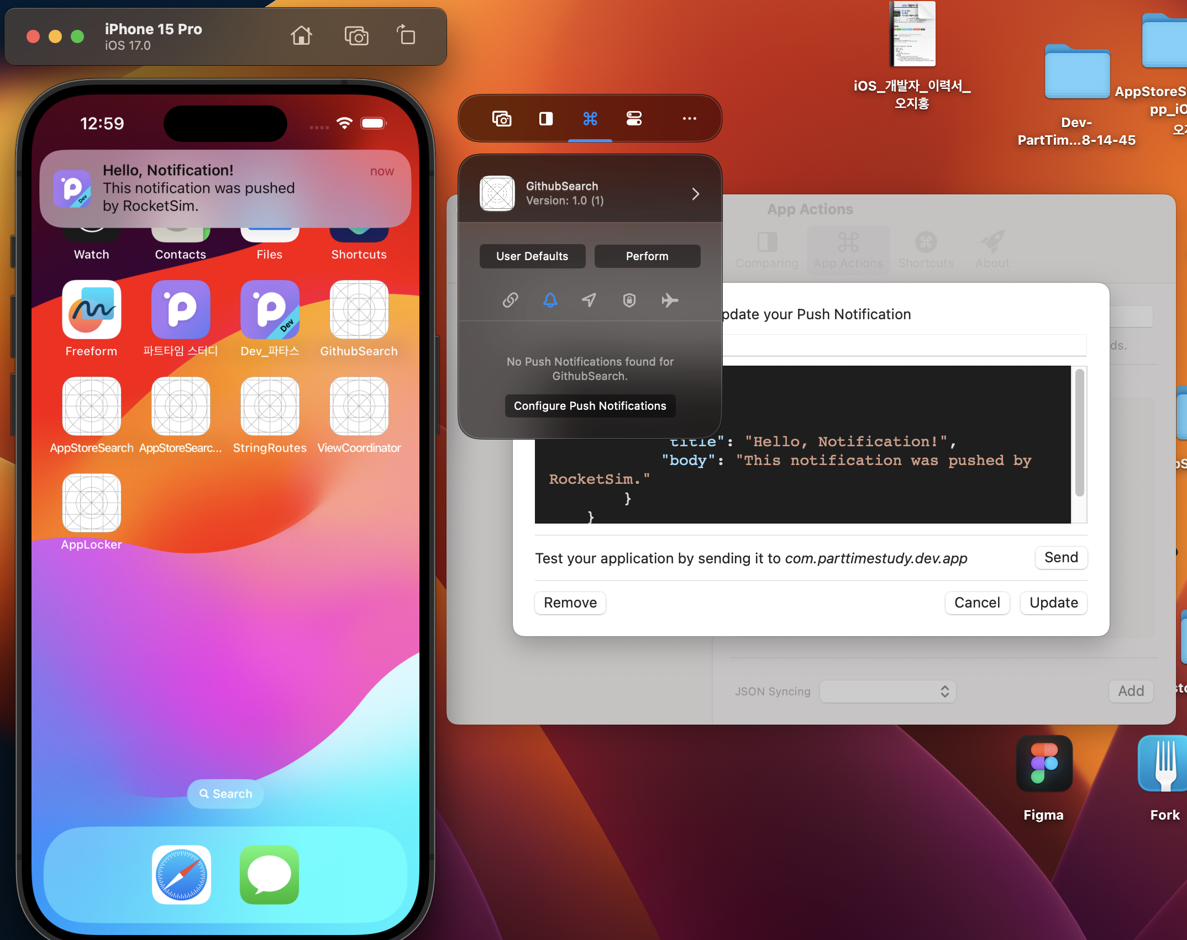Open the JSON Syncing dropdown
Screen dimensions: 1187x940
click(x=887, y=691)
